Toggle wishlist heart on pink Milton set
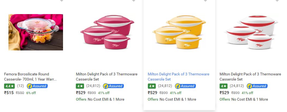The image size is (287, 112). click(134, 1)
